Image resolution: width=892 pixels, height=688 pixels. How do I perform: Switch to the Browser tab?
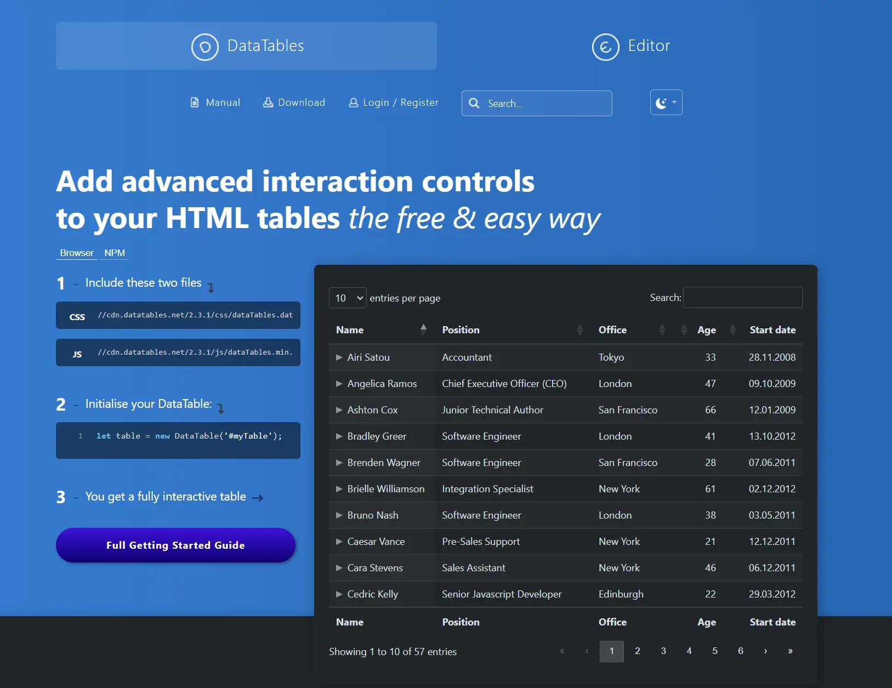pyautogui.click(x=77, y=253)
